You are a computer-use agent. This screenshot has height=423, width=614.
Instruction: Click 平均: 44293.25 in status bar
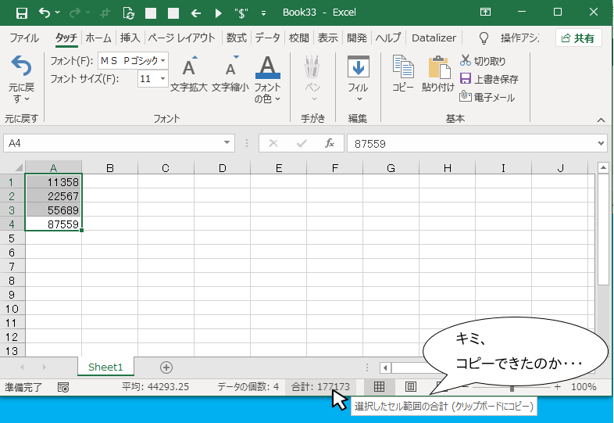[155, 387]
